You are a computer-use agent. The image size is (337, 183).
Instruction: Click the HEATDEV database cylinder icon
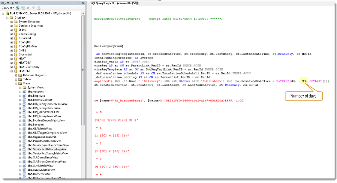(x=16, y=63)
